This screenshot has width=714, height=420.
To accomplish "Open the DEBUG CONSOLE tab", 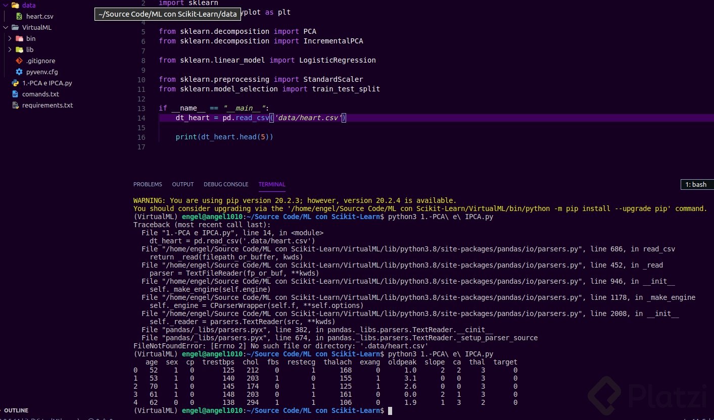I will coord(226,184).
